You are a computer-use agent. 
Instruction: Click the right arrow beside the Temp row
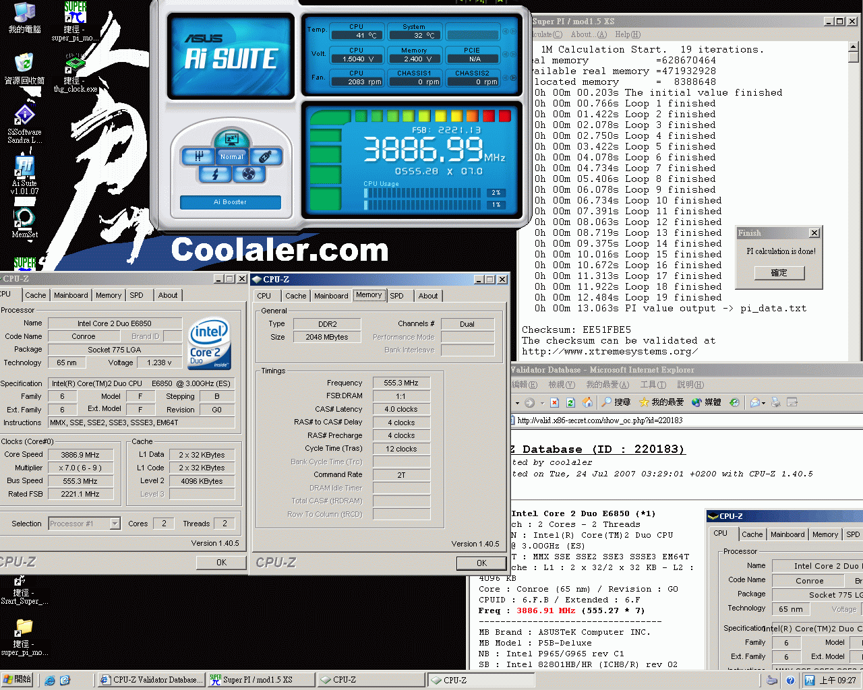pos(514,32)
